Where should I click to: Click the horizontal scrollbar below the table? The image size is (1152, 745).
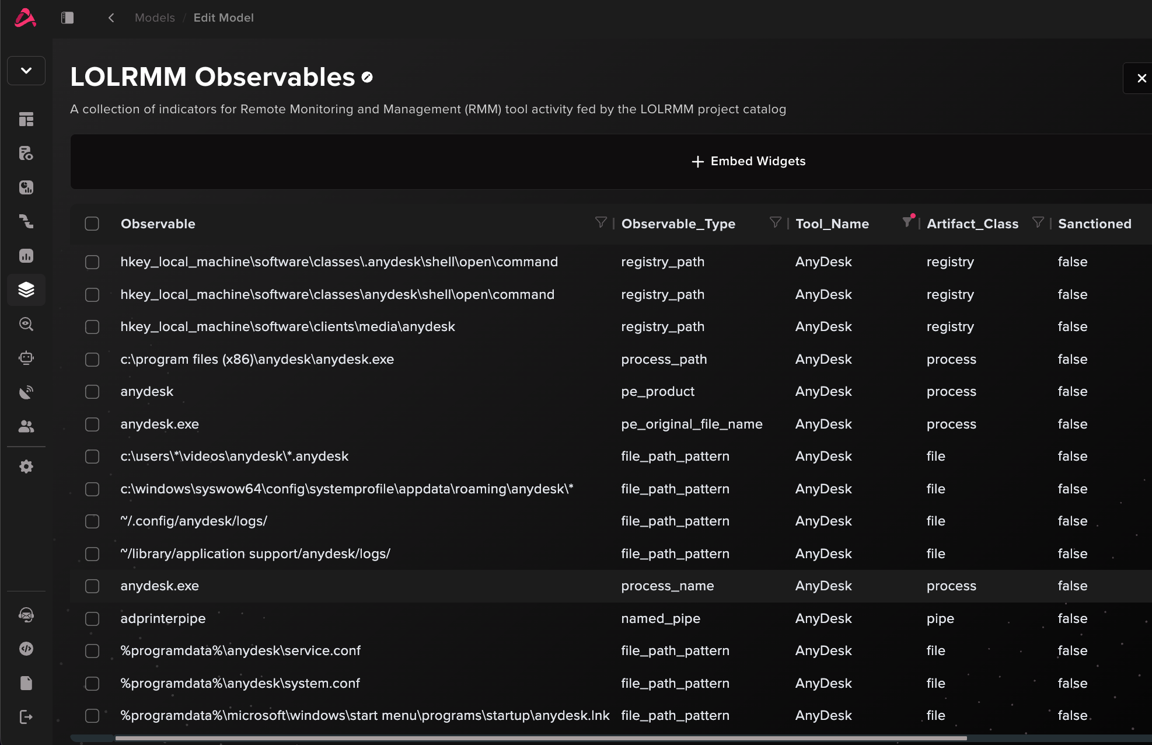click(x=541, y=739)
